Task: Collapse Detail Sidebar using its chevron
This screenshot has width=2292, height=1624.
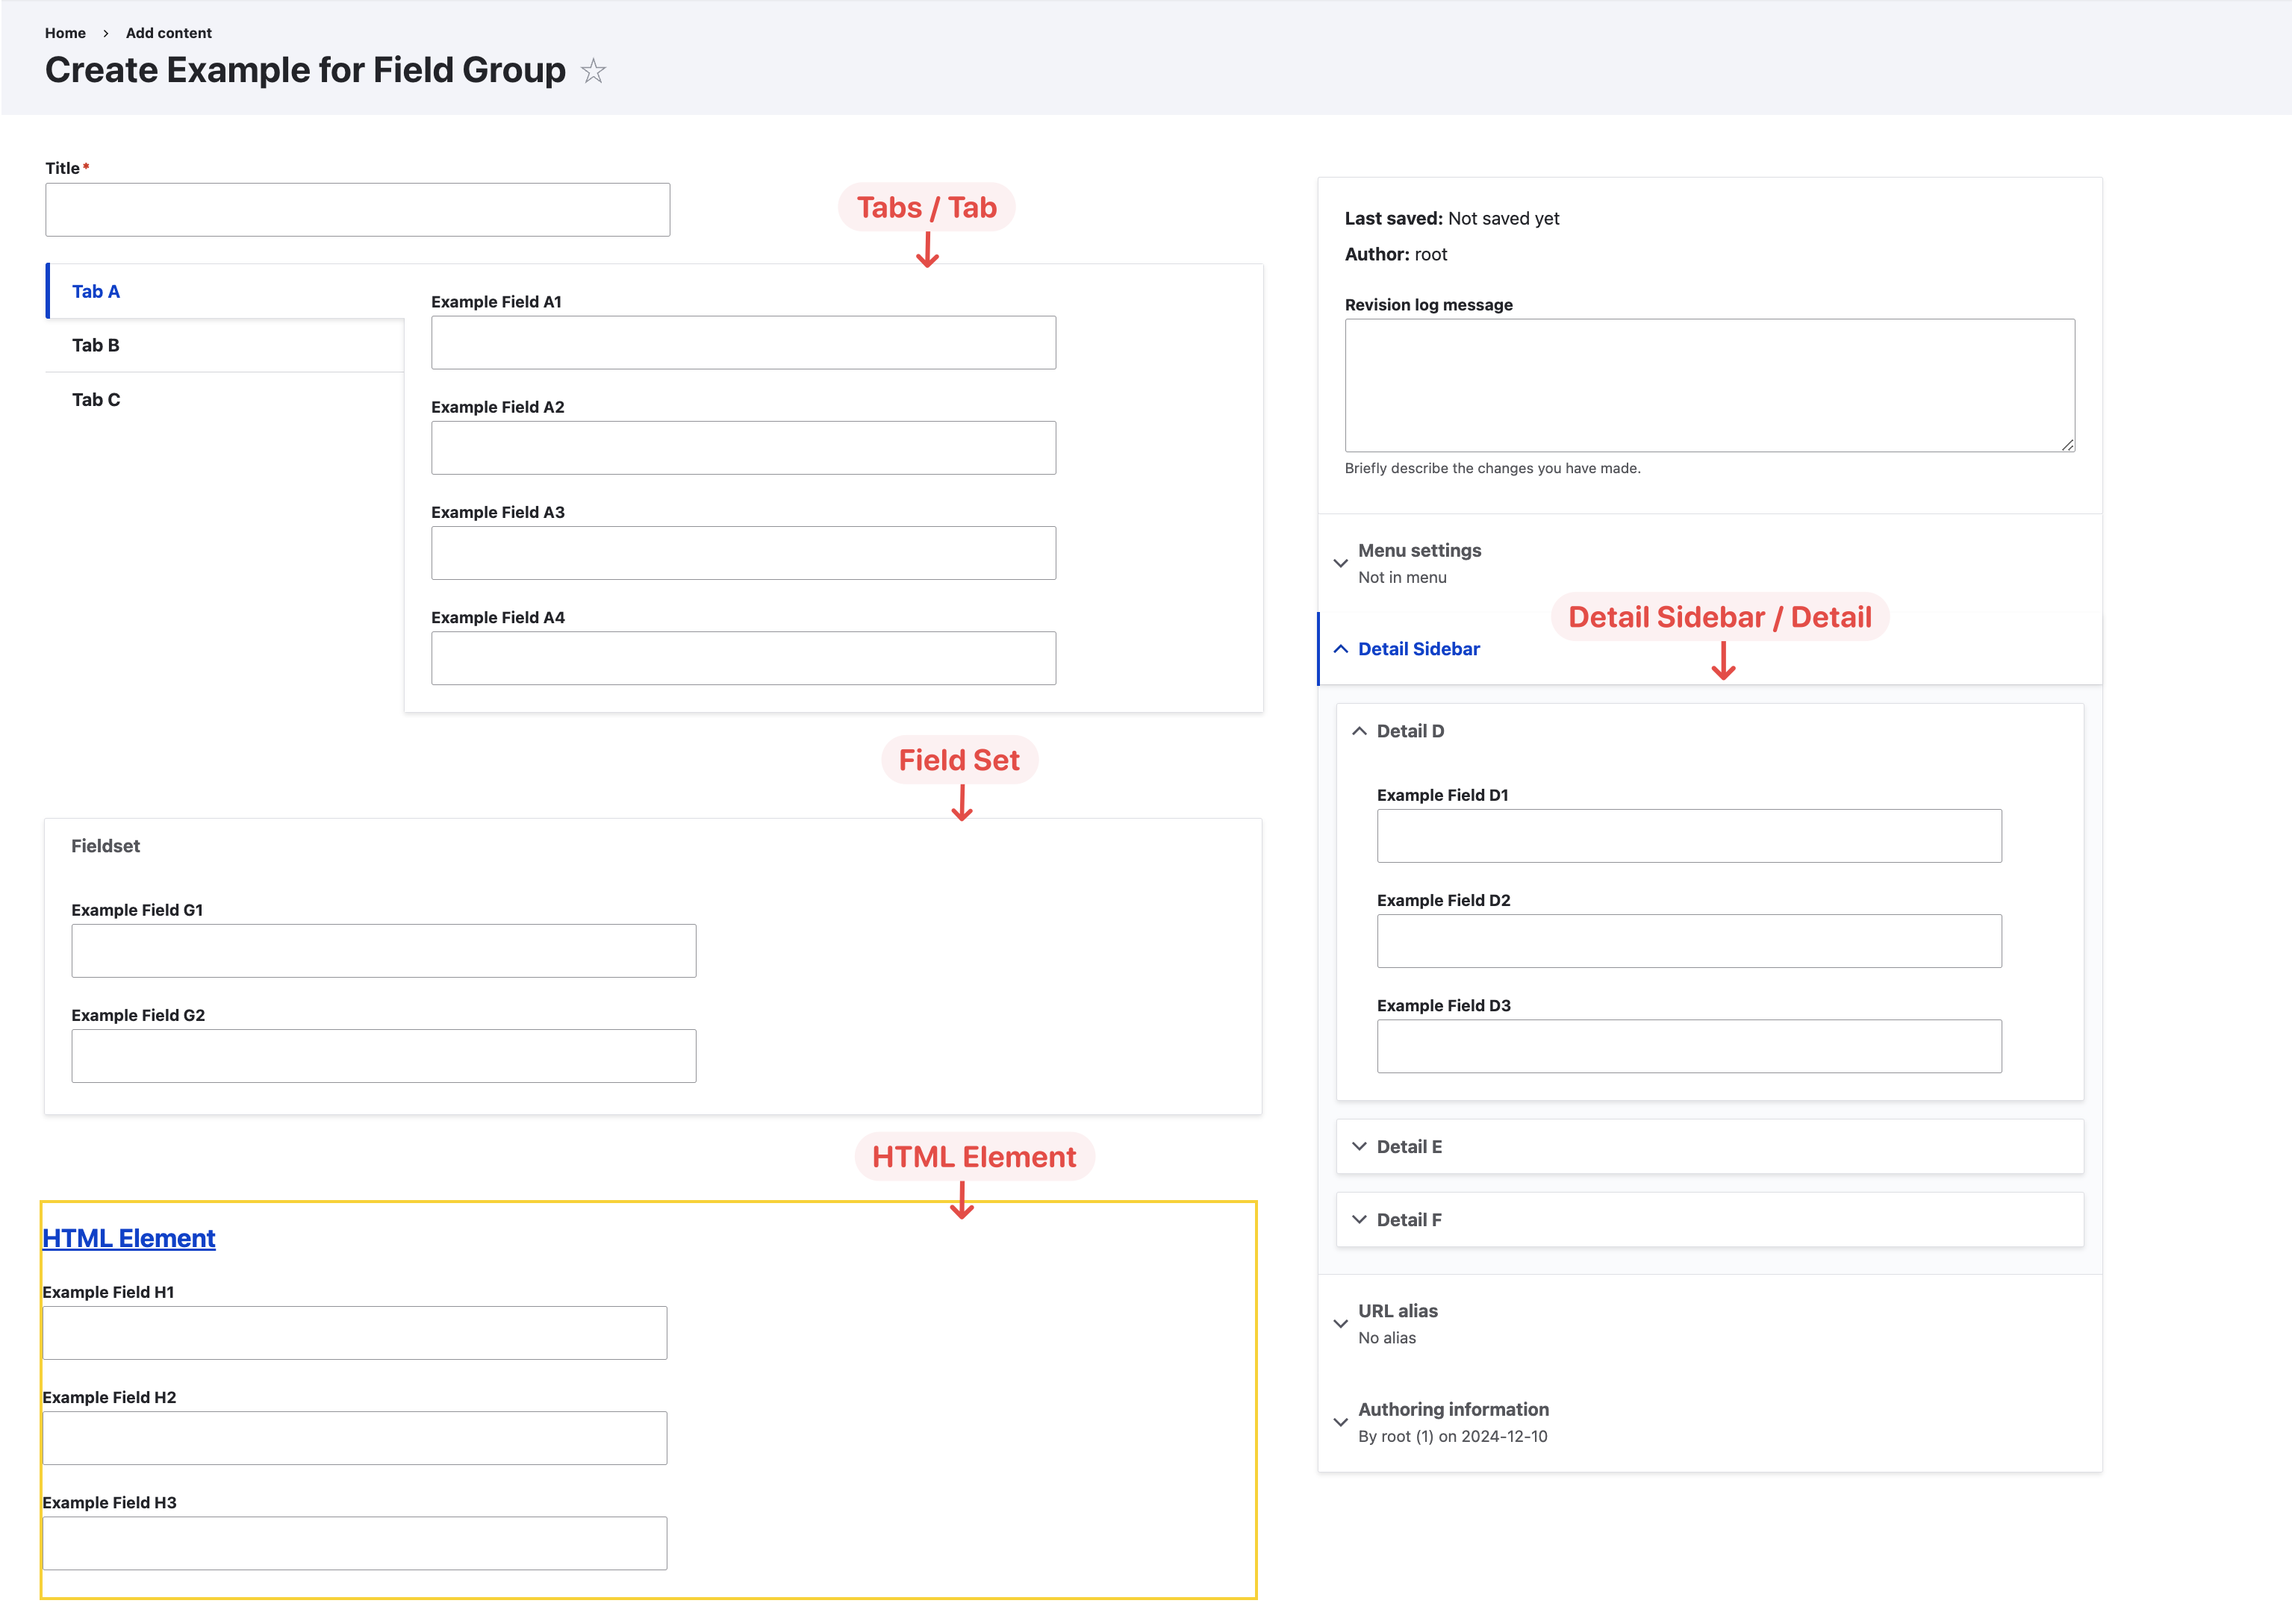Action: click(x=1341, y=649)
